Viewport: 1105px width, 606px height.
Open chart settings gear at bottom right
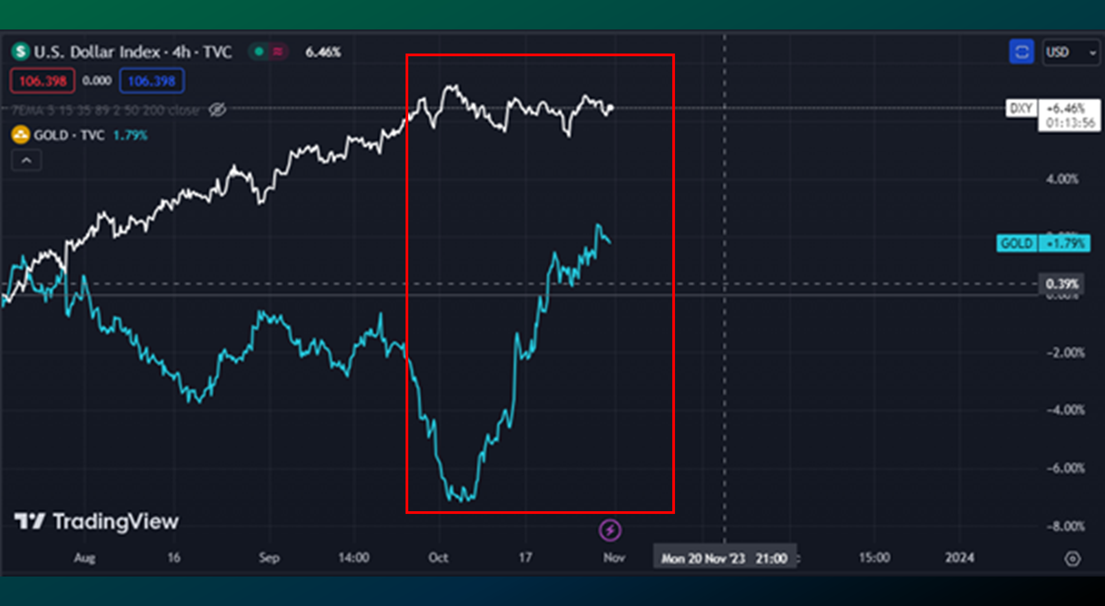[x=1072, y=558]
